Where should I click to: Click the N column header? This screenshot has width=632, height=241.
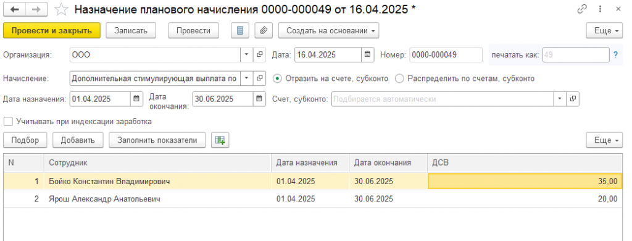24,163
